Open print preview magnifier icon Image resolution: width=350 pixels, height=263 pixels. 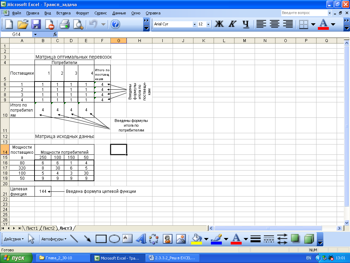tap(78, 24)
